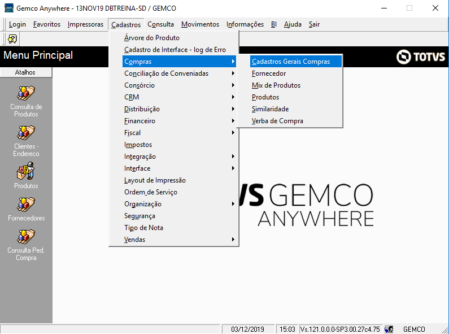Open the Consulta menu

coord(160,24)
